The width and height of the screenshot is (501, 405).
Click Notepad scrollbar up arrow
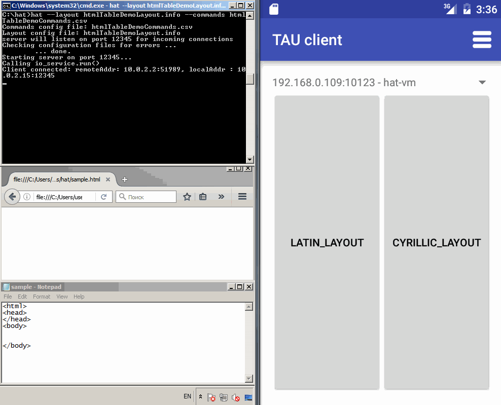point(249,307)
